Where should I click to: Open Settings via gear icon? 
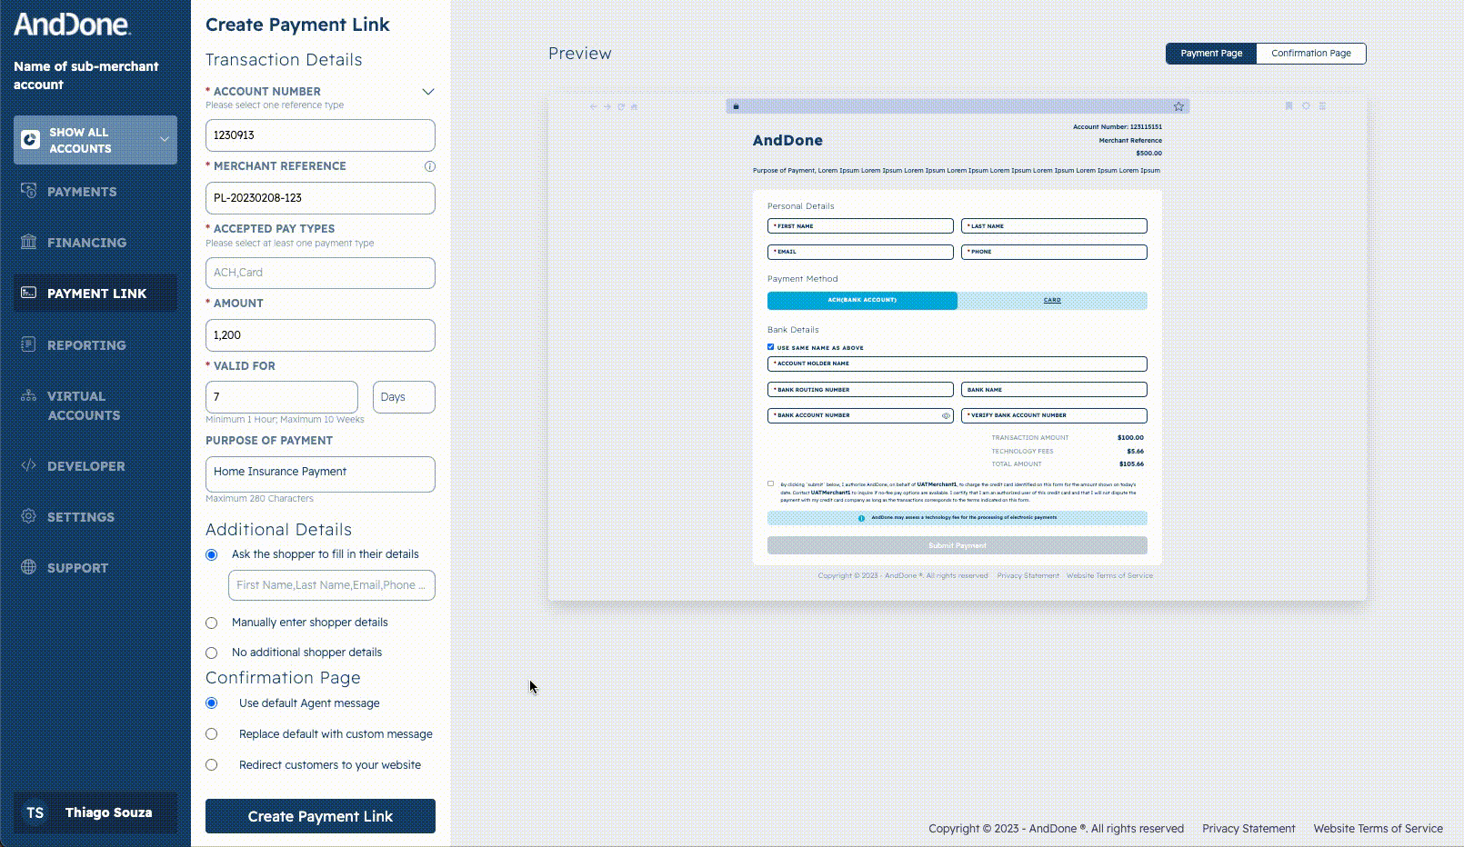29,516
